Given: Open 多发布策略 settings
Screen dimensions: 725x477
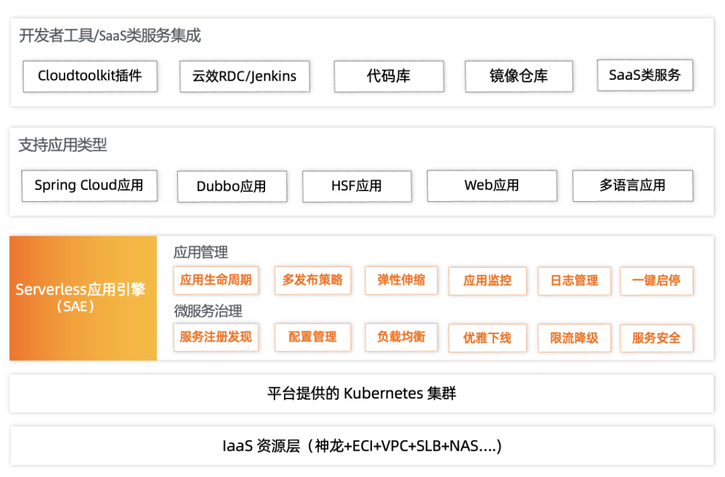Looking at the screenshot, I should pos(313,280).
